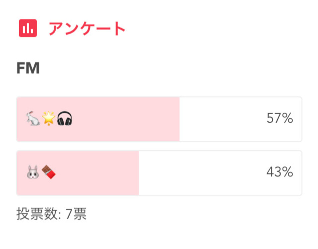Click the red poll chart icon
This screenshot has height=249, width=318.
pos(28,28)
